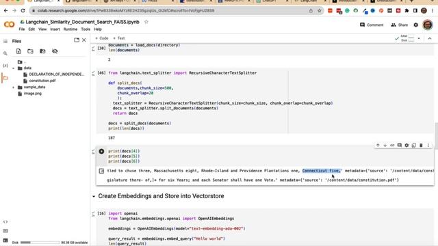Open RAM Disk resource dropdown arrow
Screen dimensions: 438x246
point(419,38)
